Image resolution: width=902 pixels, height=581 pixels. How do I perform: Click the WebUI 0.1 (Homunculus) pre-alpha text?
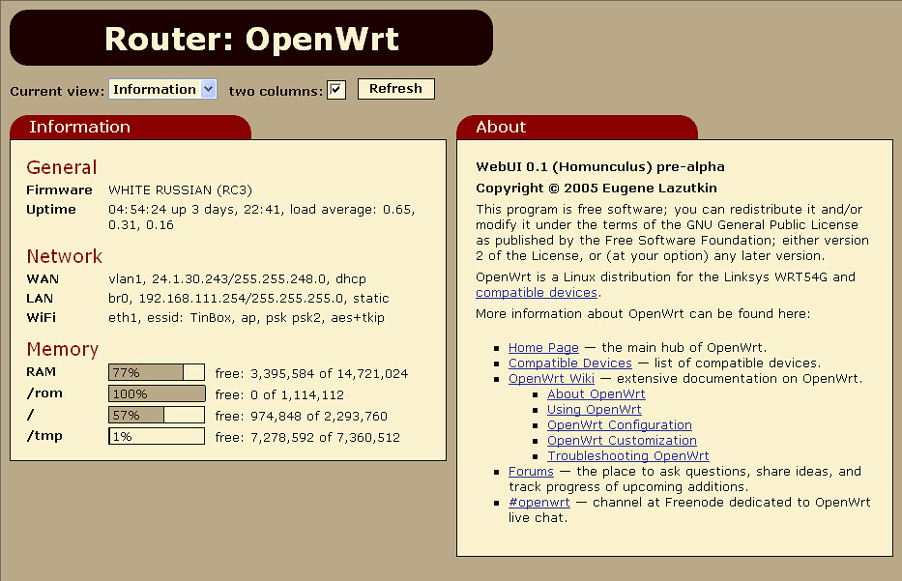pyautogui.click(x=600, y=167)
